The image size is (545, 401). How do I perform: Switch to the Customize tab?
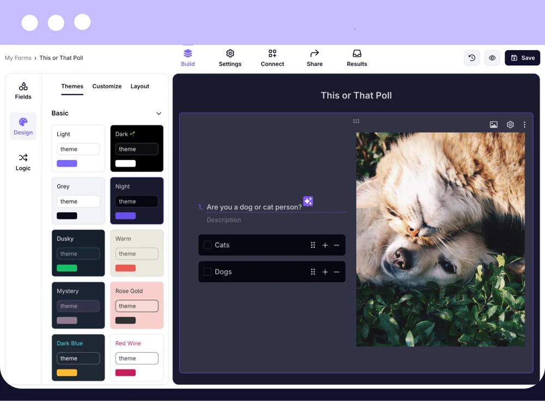[x=107, y=87]
